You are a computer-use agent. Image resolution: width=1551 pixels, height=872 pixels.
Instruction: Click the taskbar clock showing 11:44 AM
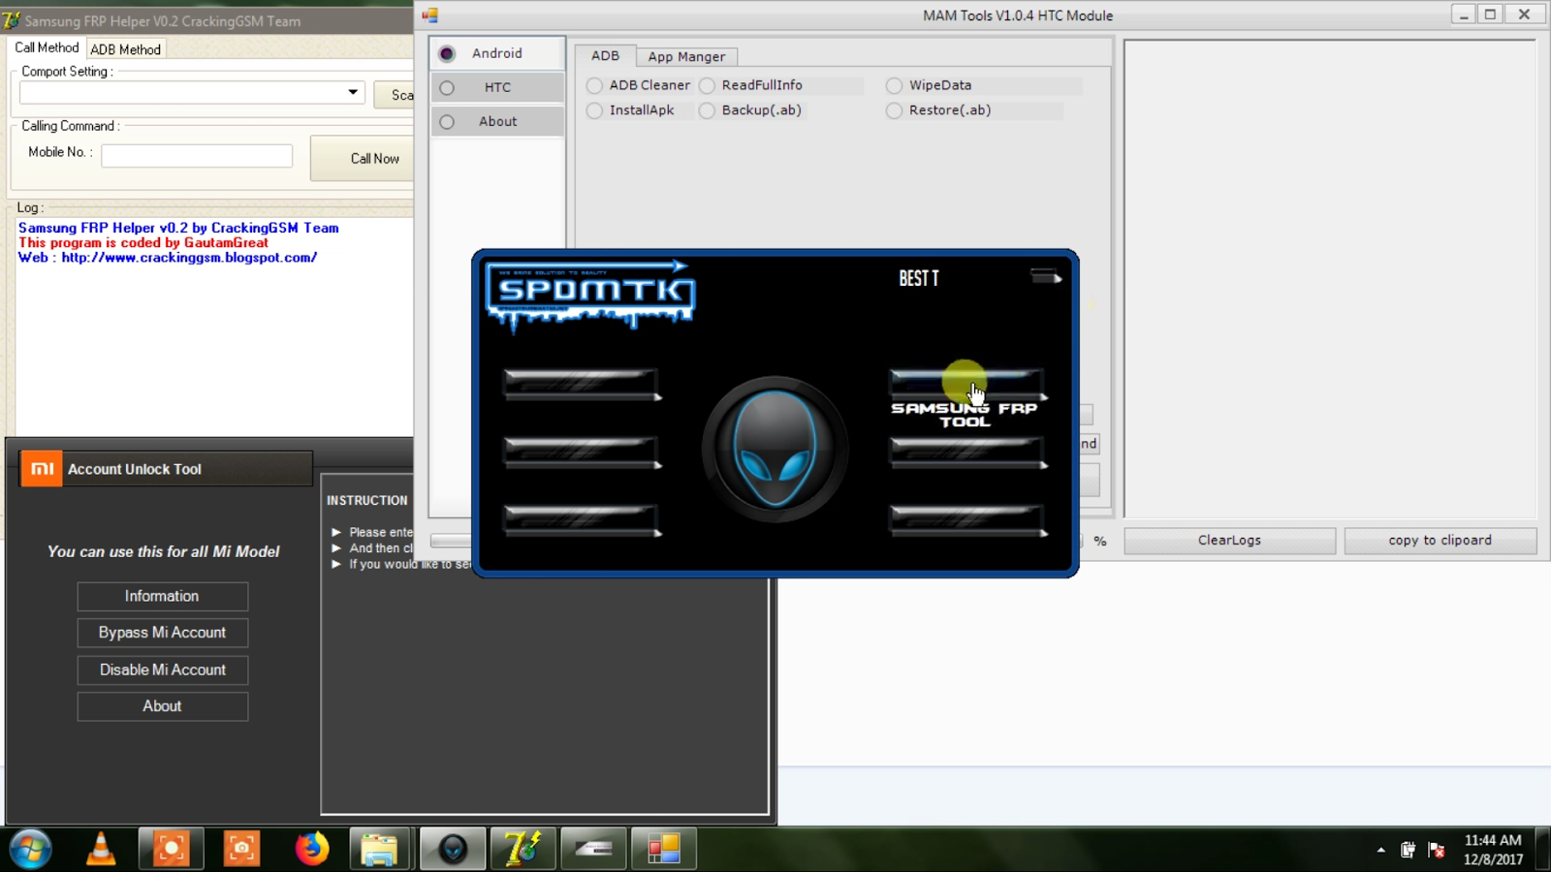[x=1493, y=850]
